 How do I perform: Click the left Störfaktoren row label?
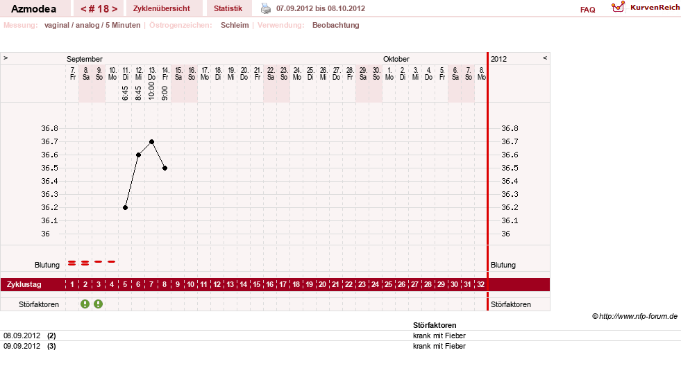pos(39,304)
